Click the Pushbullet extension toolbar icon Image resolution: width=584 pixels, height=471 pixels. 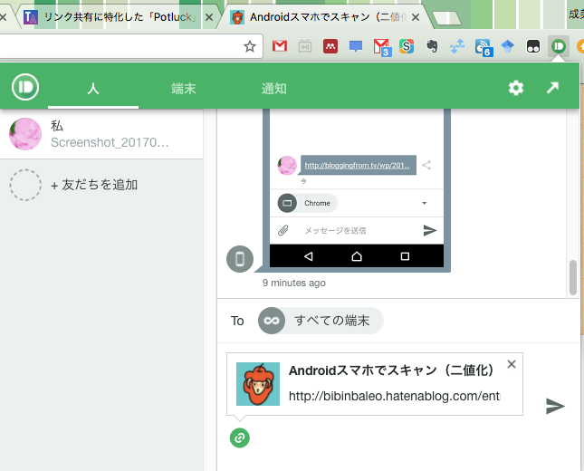click(x=559, y=46)
